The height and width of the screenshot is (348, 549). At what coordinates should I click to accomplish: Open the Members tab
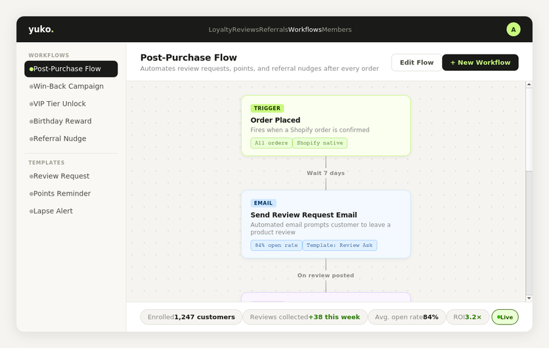coord(337,30)
